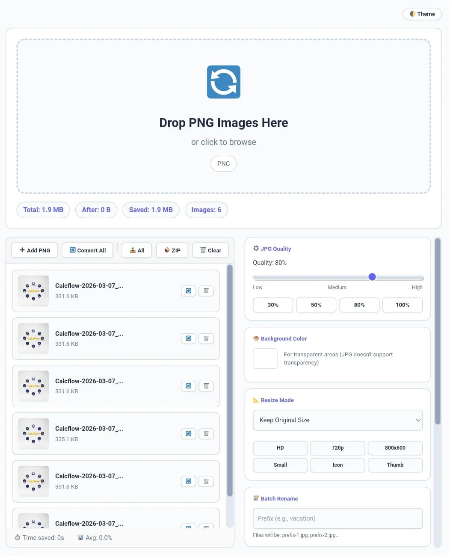
Task: Delete the second Calcflow image via trash icon
Action: (x=206, y=338)
